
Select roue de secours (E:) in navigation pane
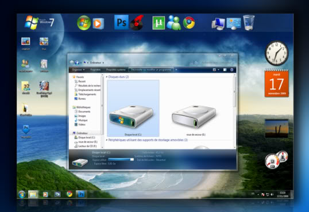click(86, 142)
